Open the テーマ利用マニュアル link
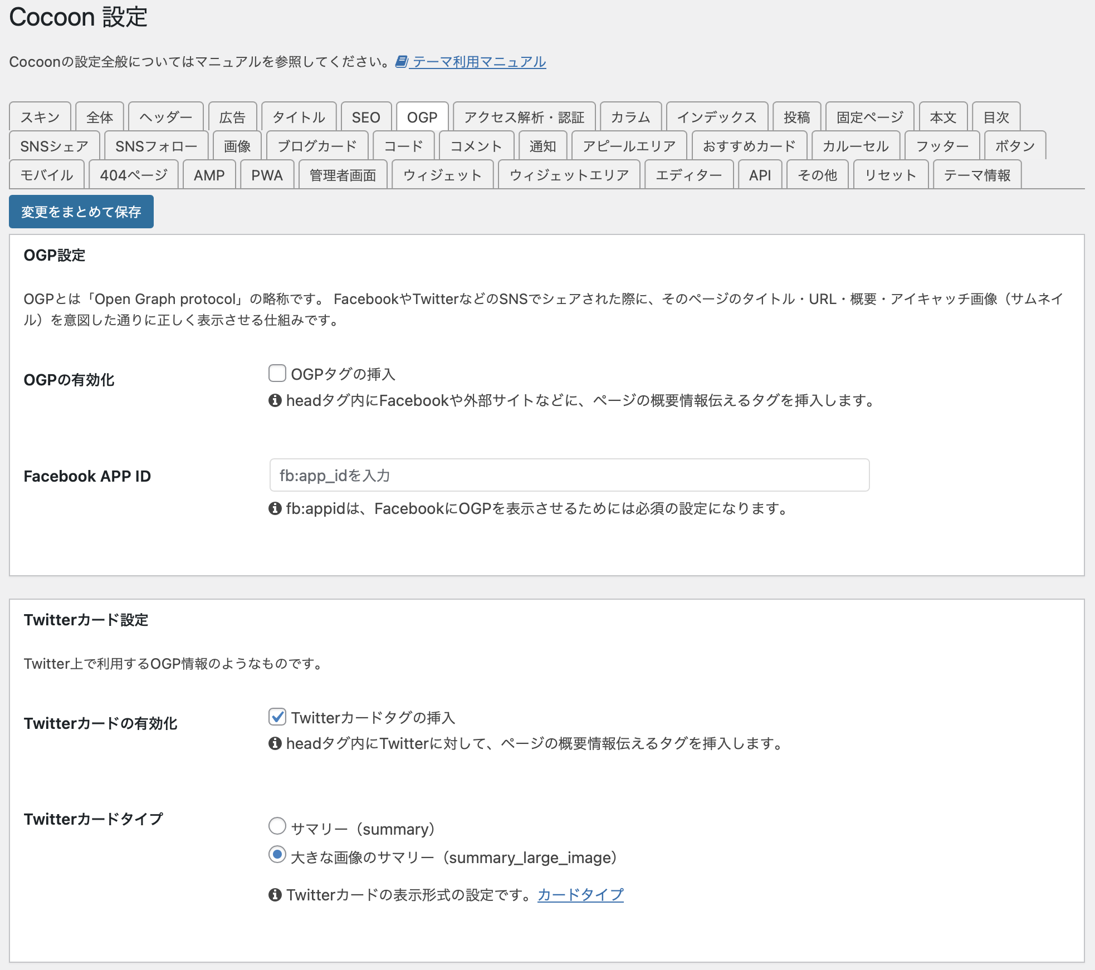This screenshot has height=970, width=1095. 479,61
